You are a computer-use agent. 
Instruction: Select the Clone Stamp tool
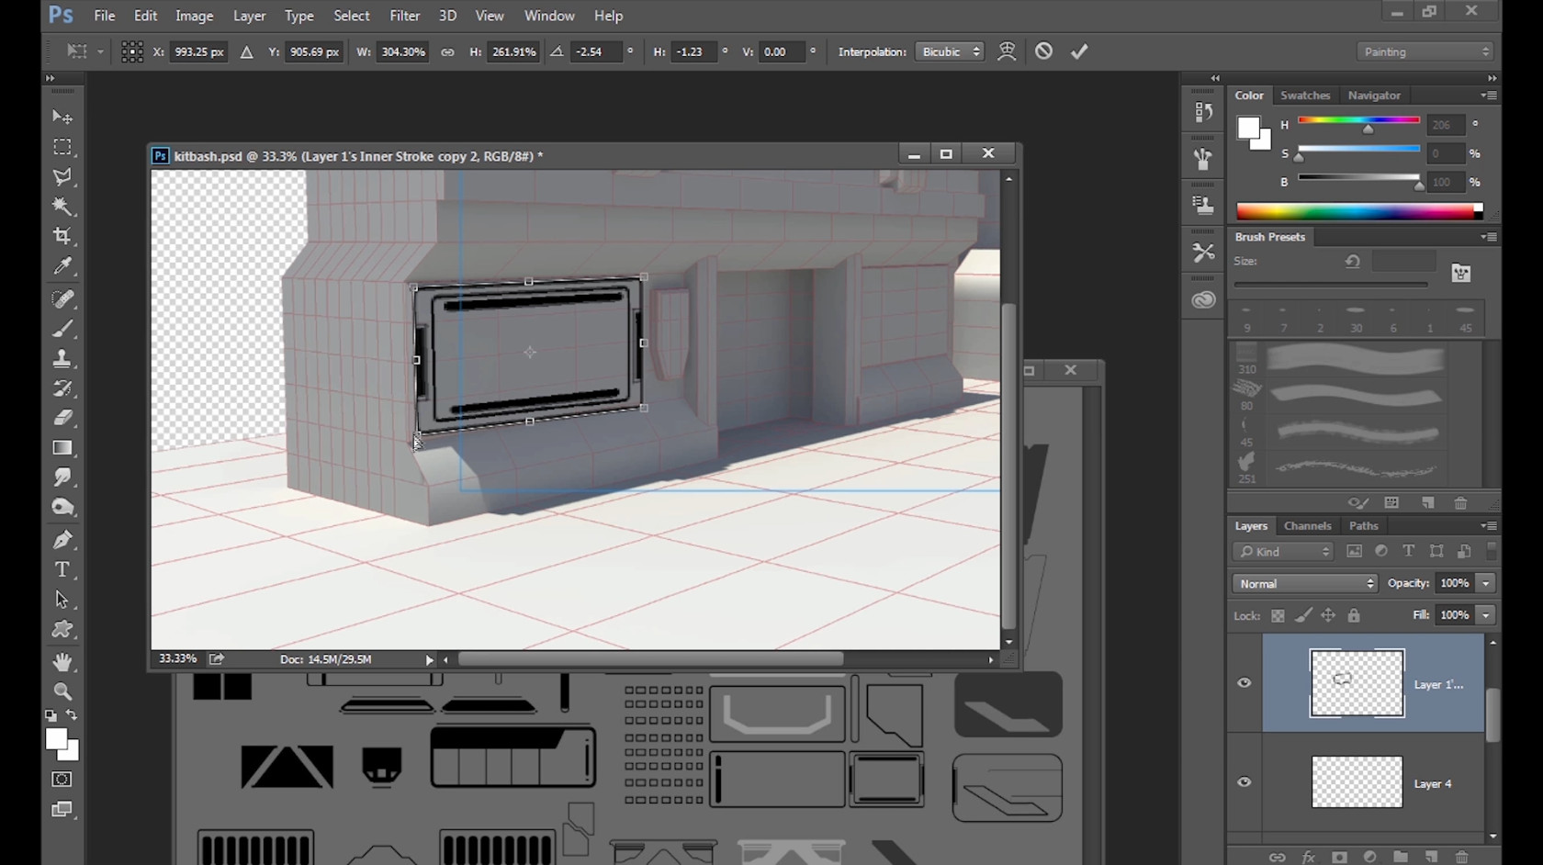point(62,358)
